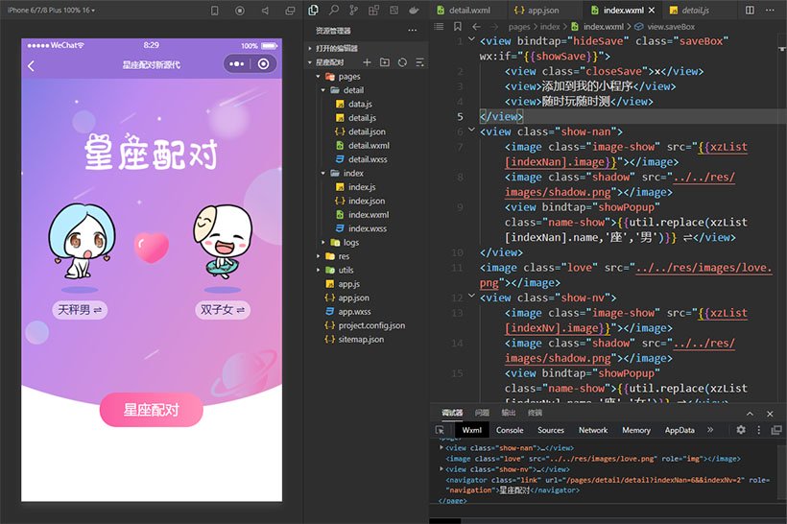Open the source control panel
Screen dimensions: 787x524
point(352,10)
